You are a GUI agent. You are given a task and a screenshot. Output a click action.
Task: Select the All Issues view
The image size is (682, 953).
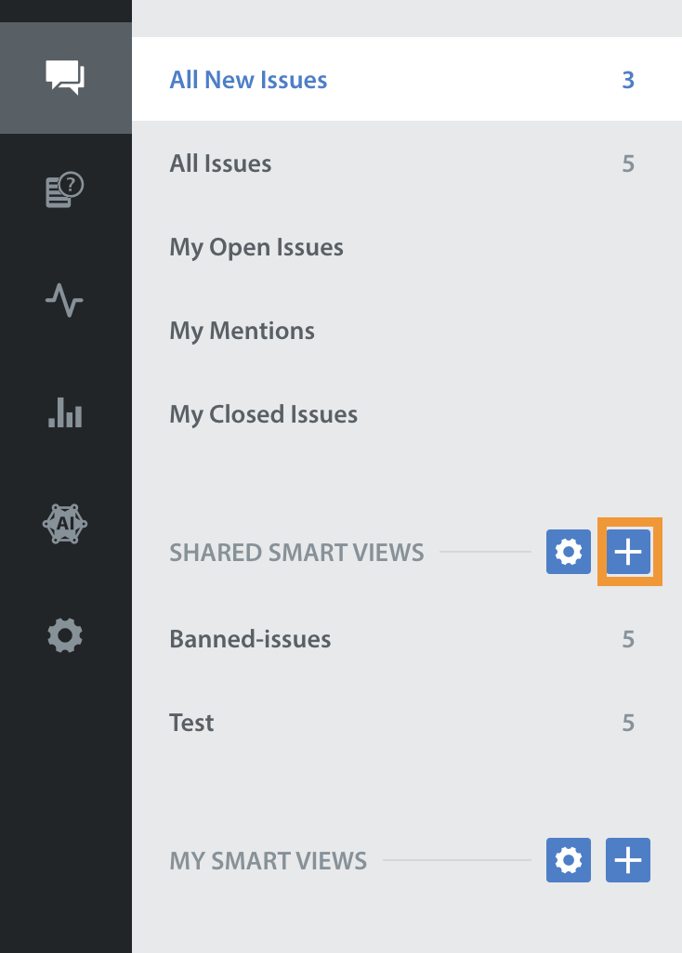[407, 163]
